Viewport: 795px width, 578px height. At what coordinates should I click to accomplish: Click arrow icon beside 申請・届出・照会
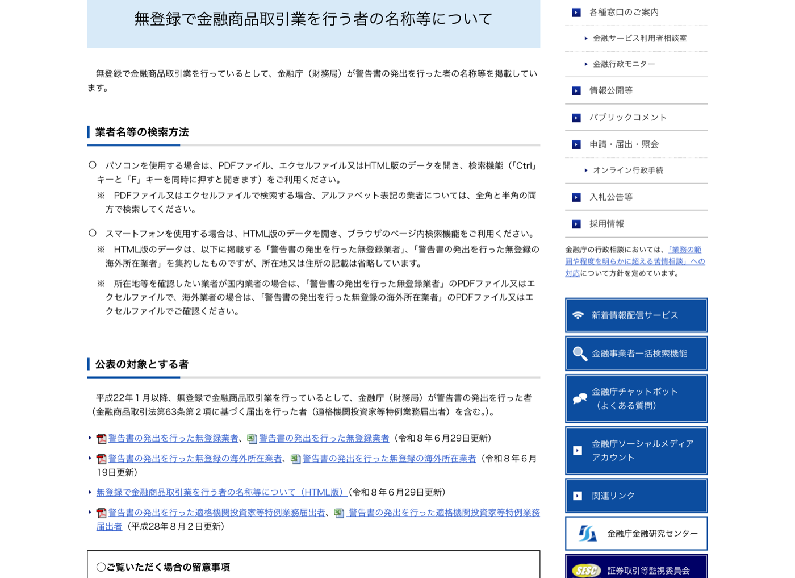pyautogui.click(x=576, y=145)
